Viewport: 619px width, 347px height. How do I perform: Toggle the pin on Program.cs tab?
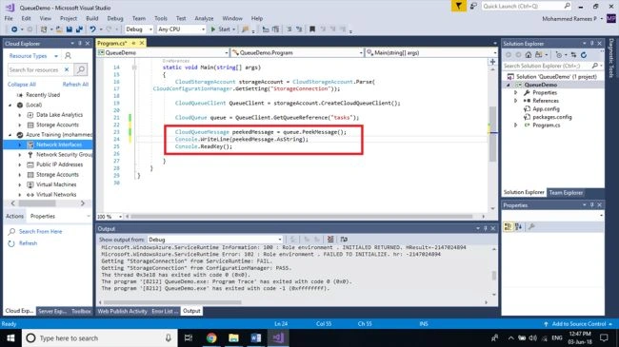pos(134,43)
